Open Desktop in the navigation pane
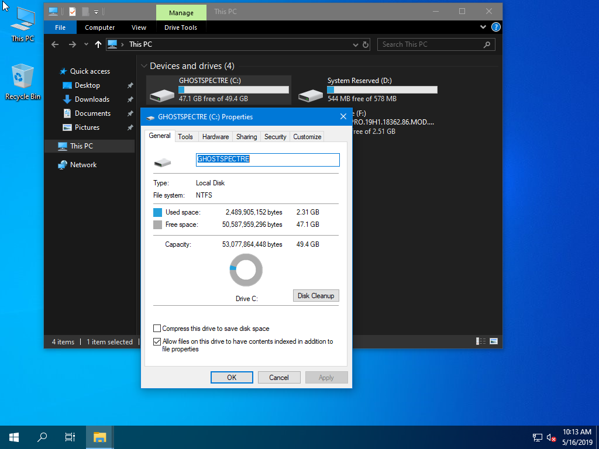599x449 pixels. (87, 85)
